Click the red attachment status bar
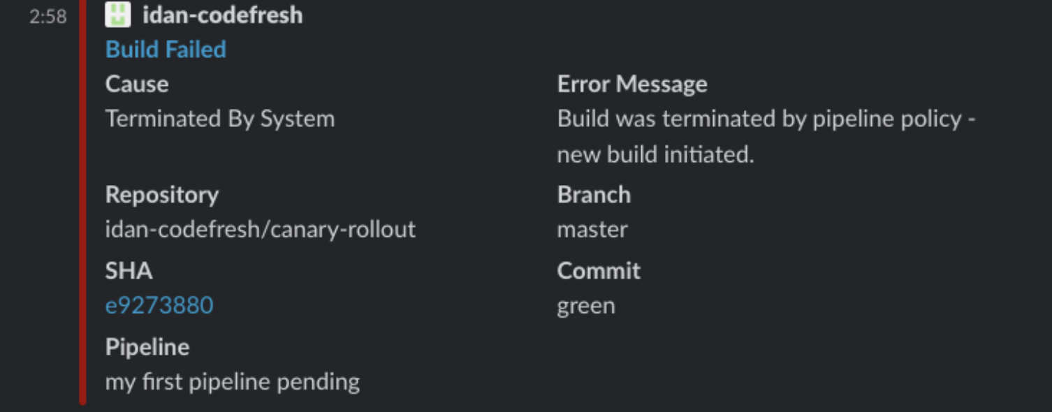1052x412 pixels. pyautogui.click(x=82, y=209)
